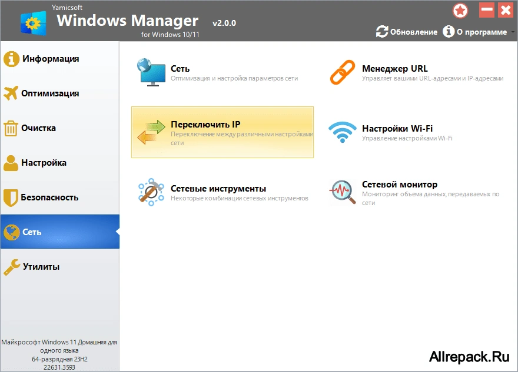Click the info circle icon beside О программе
Viewport: 518px width, 372px height.
[x=449, y=32]
